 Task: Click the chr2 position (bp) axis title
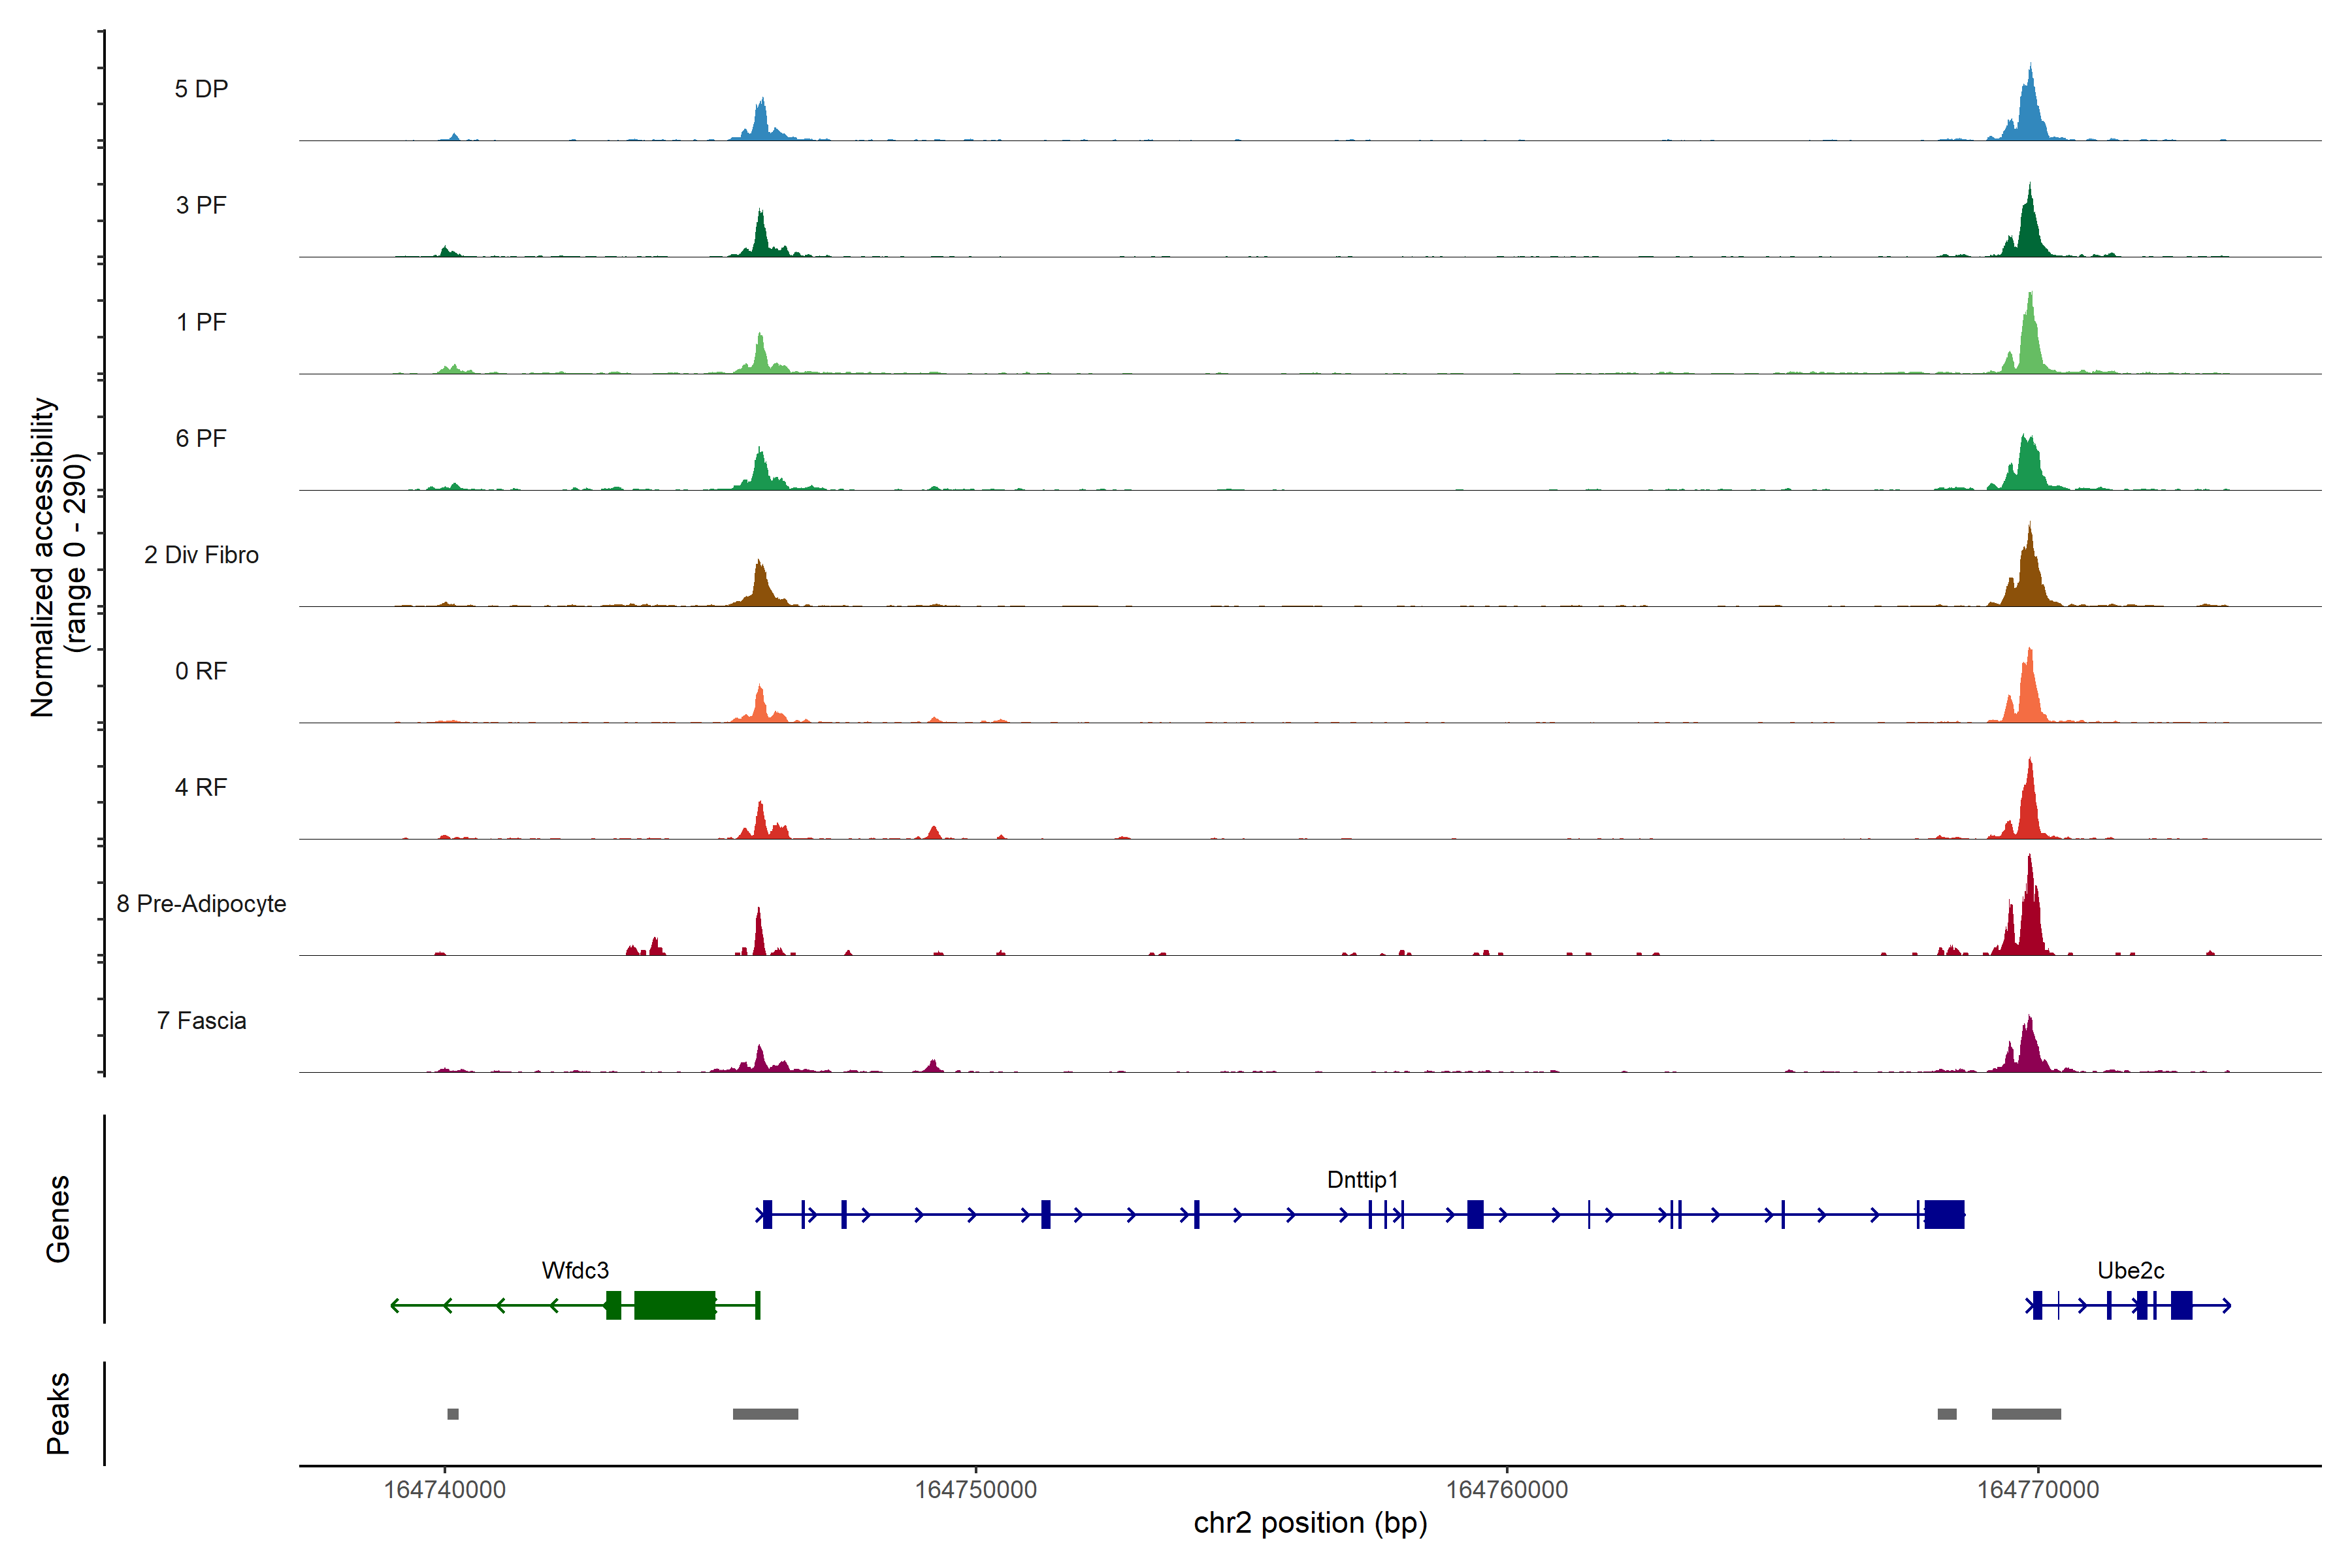1310,1523
